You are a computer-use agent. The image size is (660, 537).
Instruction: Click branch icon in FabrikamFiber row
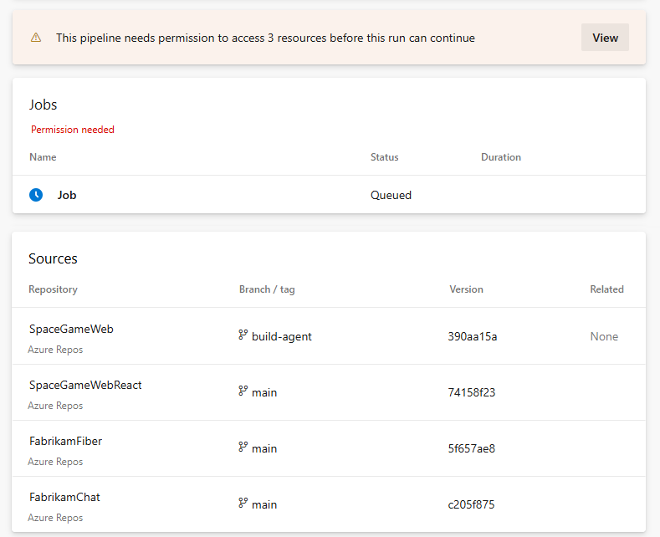[x=243, y=447]
